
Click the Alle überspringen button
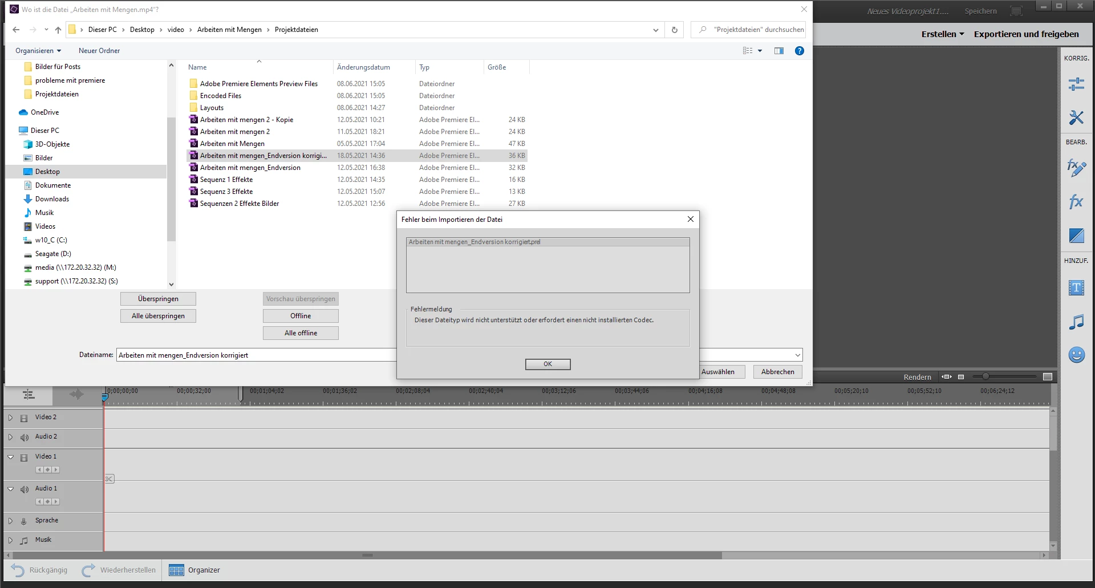click(x=158, y=316)
